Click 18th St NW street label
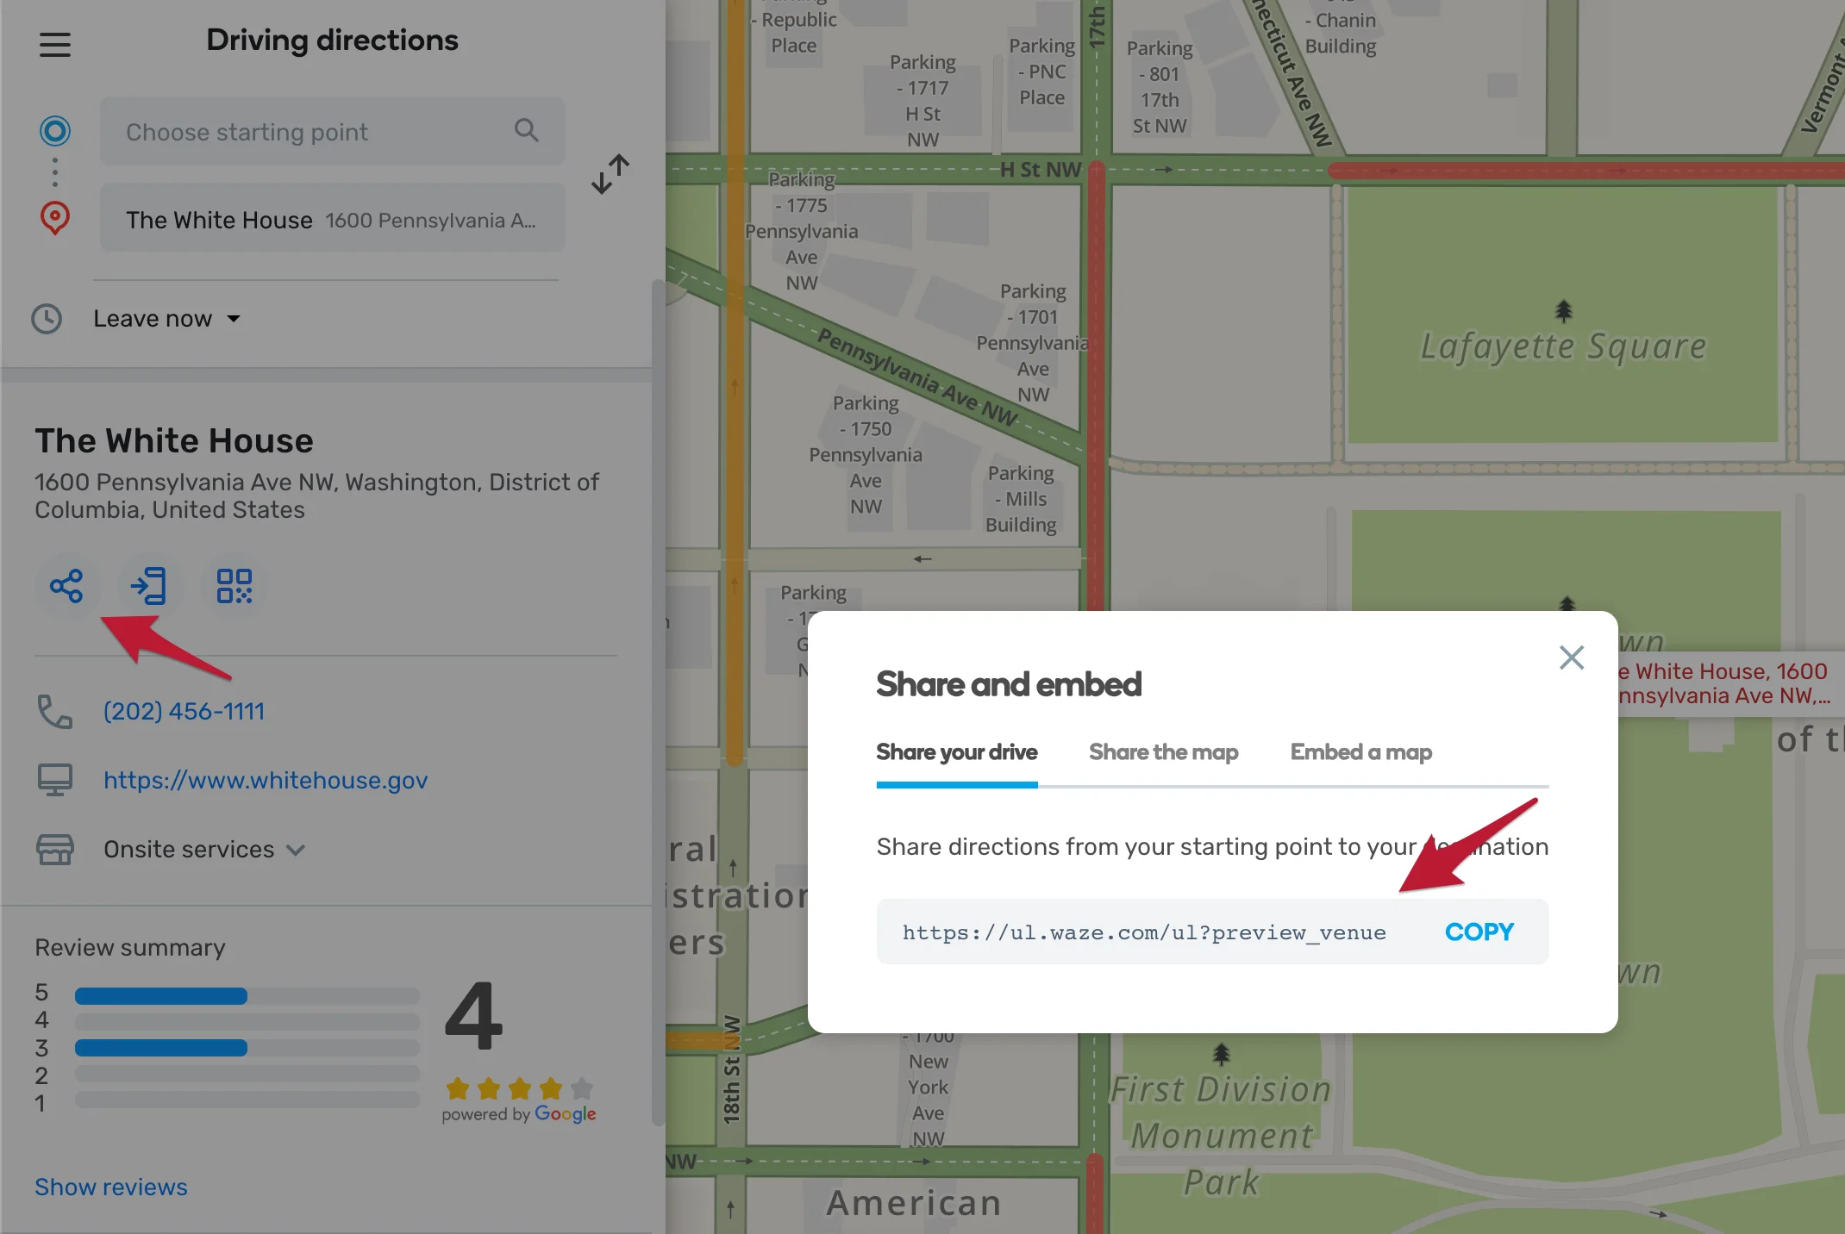The height and width of the screenshot is (1234, 1845). [x=731, y=1069]
